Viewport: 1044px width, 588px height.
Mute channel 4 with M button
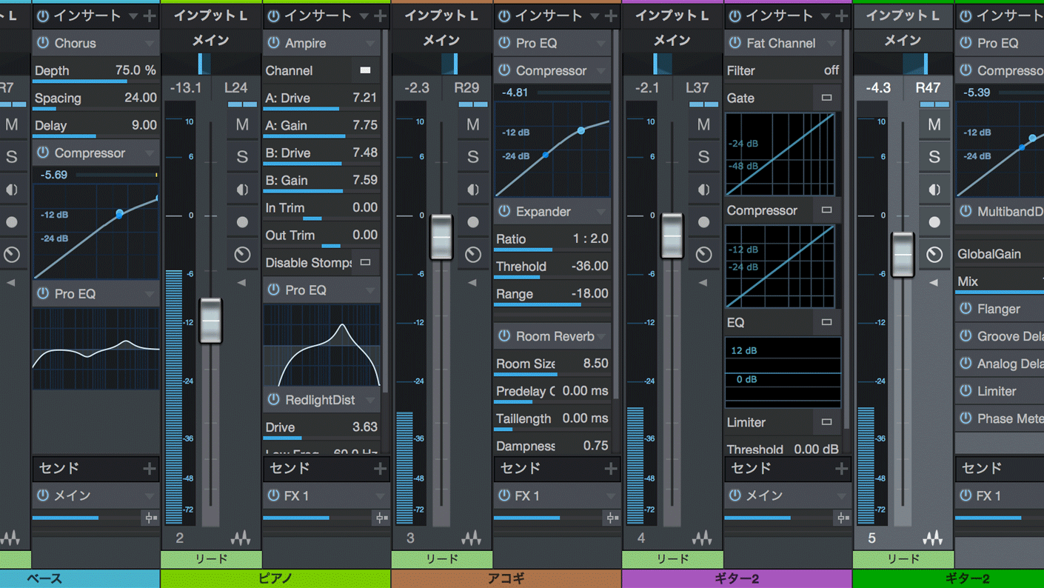tap(703, 124)
